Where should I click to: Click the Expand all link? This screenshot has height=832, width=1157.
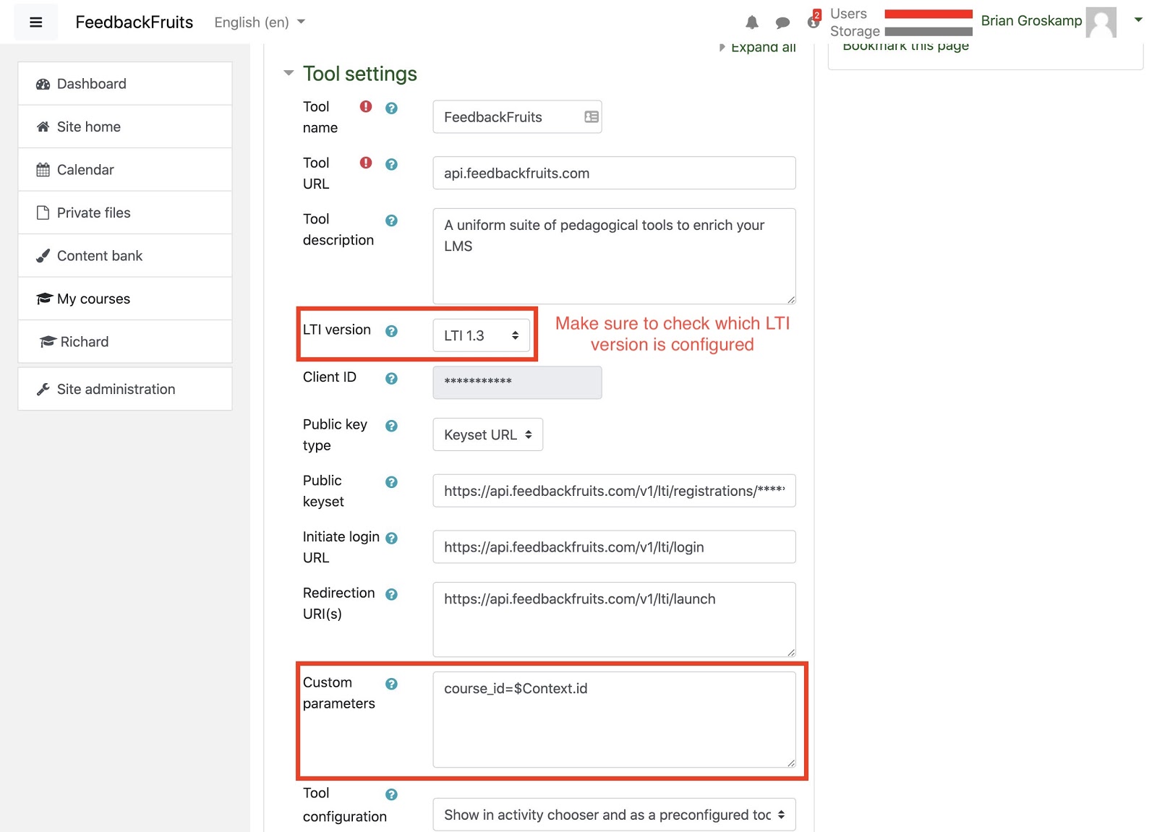click(x=763, y=48)
